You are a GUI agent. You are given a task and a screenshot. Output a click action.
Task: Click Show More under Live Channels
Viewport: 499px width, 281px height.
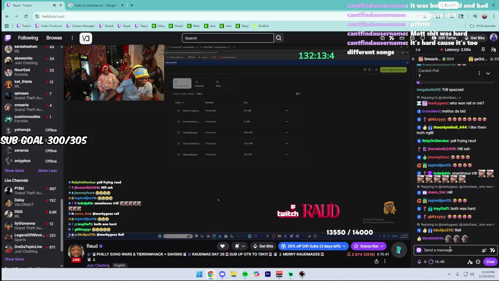point(14,259)
